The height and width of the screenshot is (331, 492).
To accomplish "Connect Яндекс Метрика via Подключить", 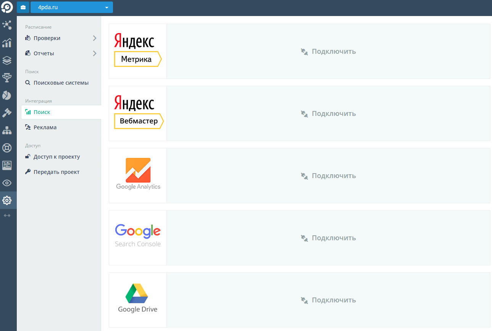I will [328, 51].
